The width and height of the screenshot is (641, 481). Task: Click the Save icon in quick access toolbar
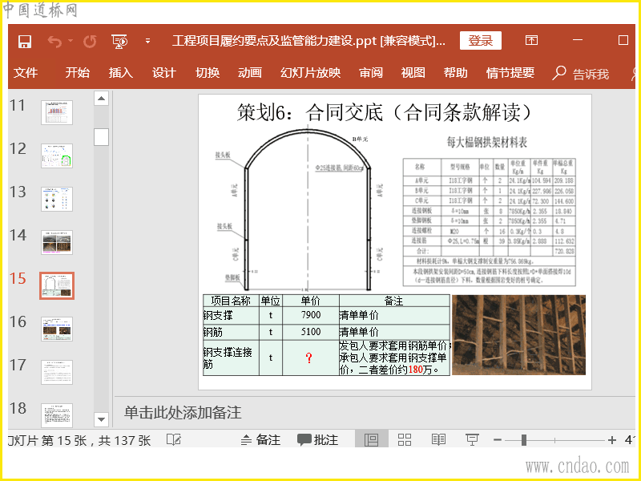pyautogui.click(x=25, y=41)
